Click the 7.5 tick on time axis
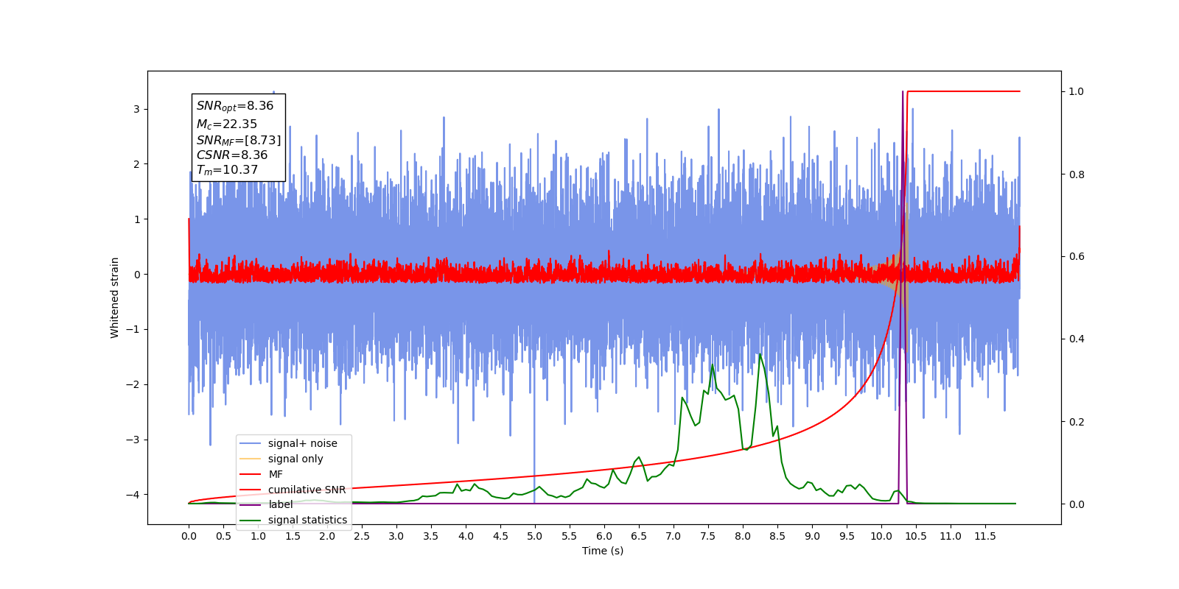Viewport: 1179px width, 589px height. [x=707, y=536]
